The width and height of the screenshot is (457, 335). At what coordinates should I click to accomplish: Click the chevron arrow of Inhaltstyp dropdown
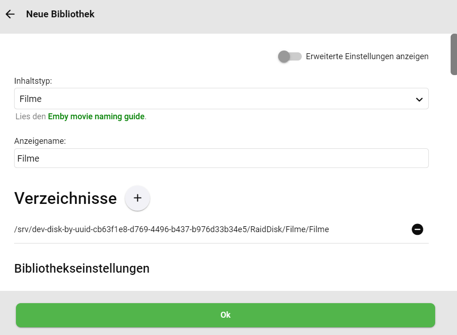coord(419,99)
